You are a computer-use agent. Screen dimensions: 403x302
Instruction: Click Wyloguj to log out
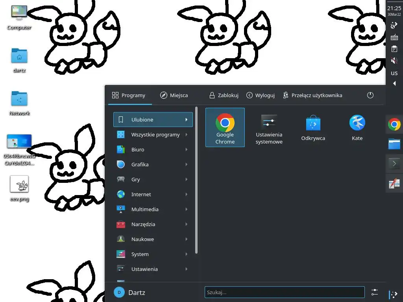(261, 95)
